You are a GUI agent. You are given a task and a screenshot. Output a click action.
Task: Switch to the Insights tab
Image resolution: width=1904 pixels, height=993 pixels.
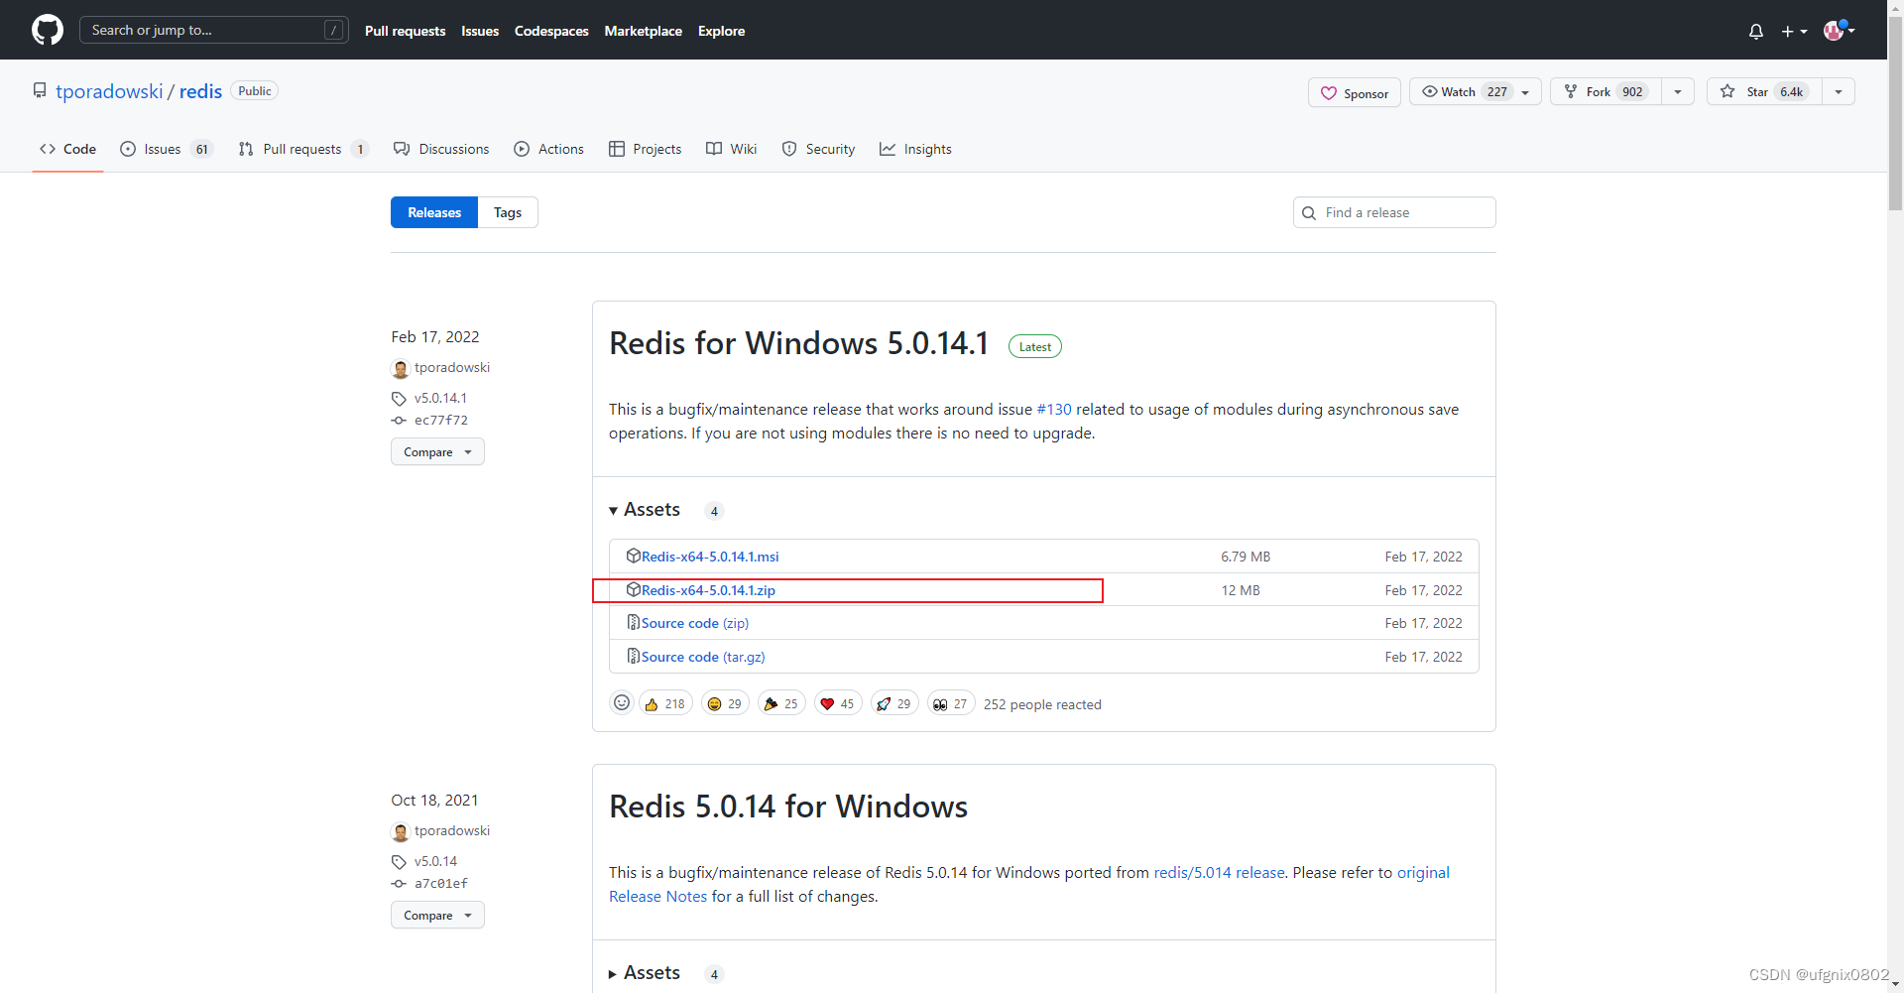coord(915,149)
